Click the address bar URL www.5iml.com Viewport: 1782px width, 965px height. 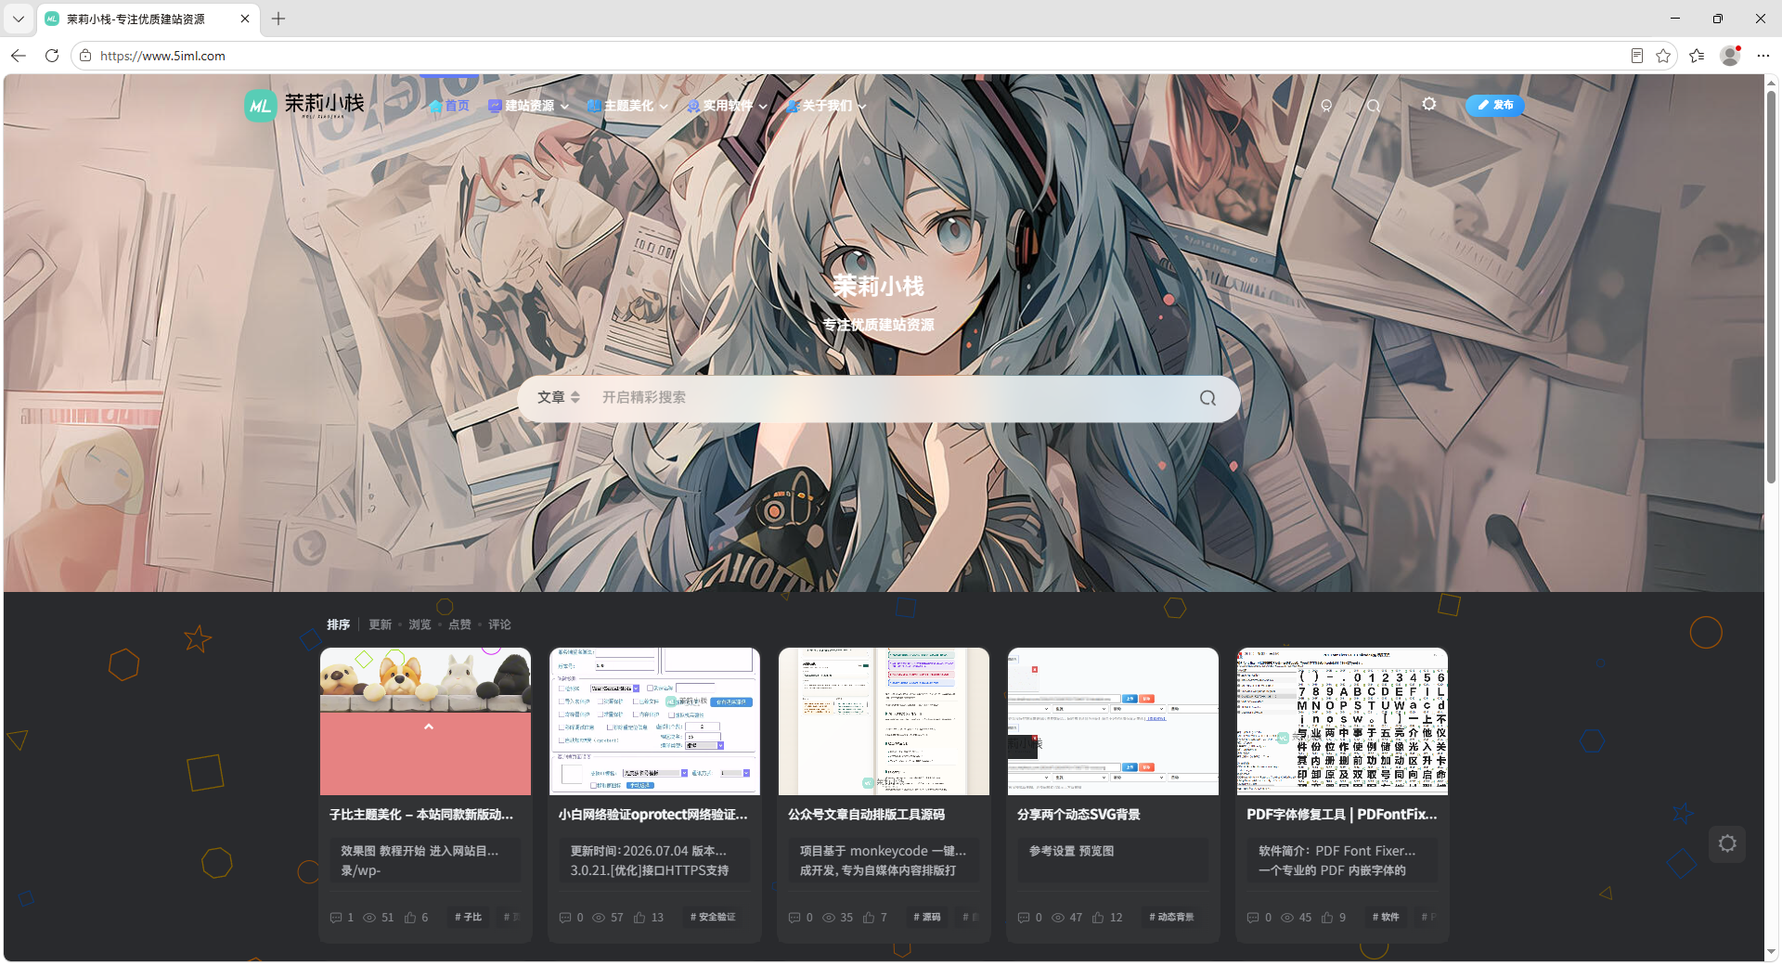pyautogui.click(x=162, y=56)
